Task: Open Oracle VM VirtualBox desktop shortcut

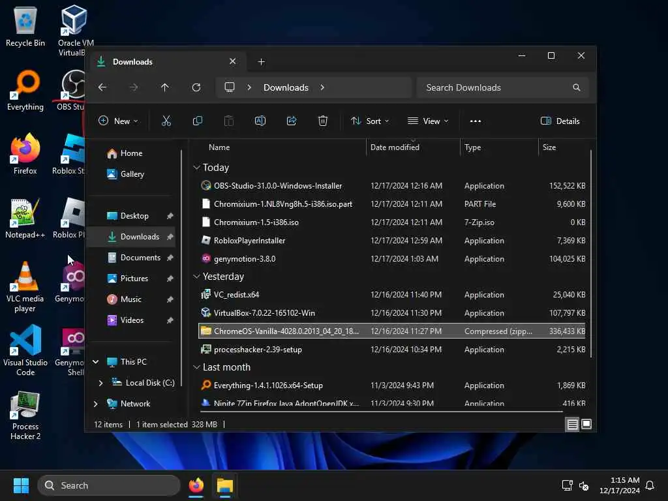Action: tap(74, 31)
